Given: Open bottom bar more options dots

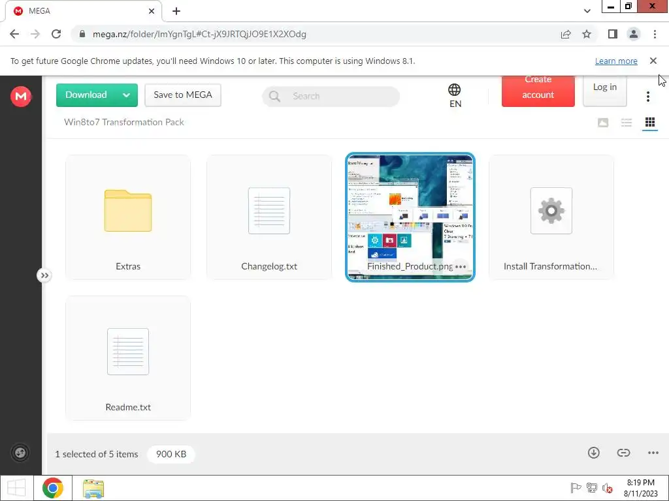Looking at the screenshot, I should (x=653, y=453).
